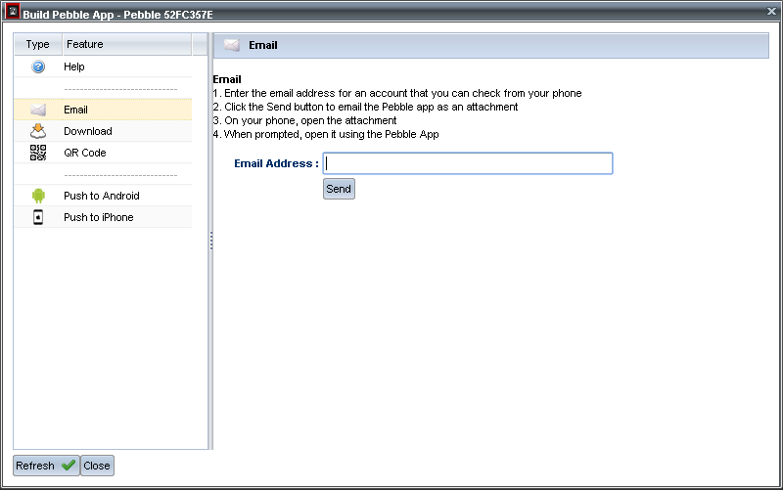The width and height of the screenshot is (783, 490).
Task: Focus the Email Address input field
Action: click(x=468, y=163)
